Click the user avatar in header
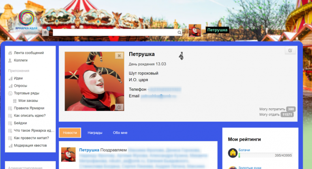This screenshot has width=312, height=169. click(194, 30)
